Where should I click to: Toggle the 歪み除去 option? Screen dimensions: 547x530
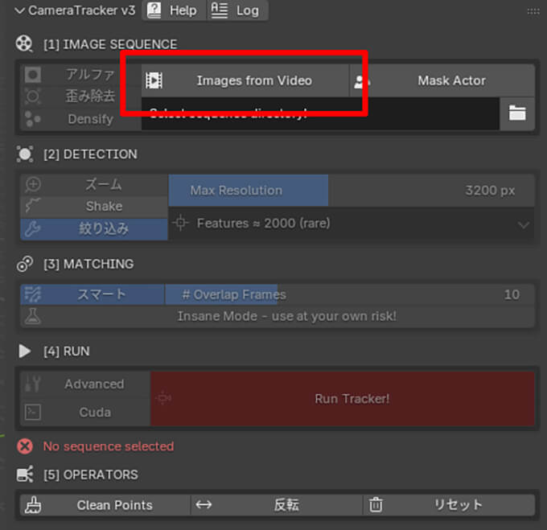[x=80, y=97]
